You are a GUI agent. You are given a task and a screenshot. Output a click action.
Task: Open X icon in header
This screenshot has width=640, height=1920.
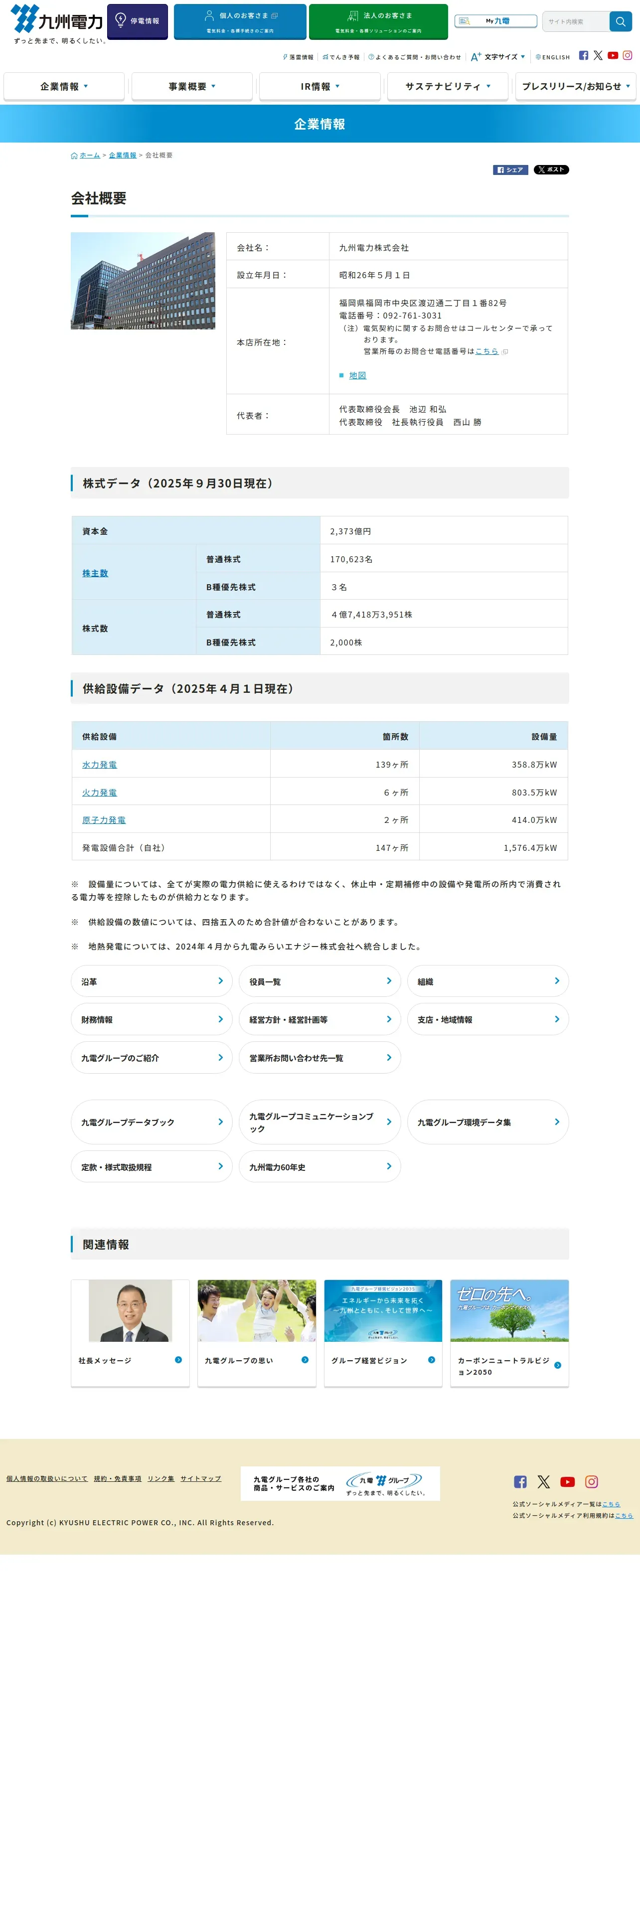click(x=598, y=55)
